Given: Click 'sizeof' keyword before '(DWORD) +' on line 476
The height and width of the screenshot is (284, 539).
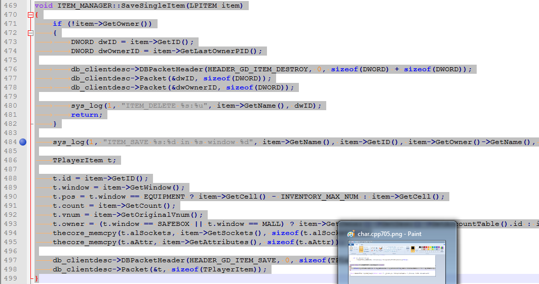Looking at the screenshot, I should click(344, 69).
